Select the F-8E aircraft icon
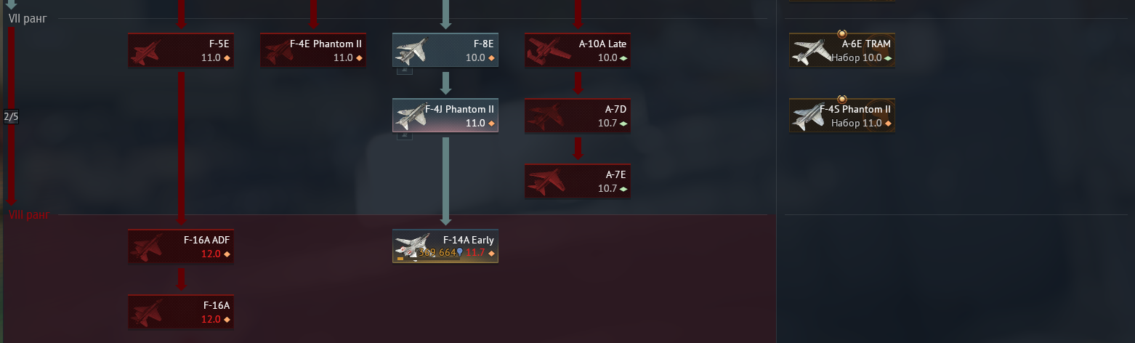Viewport: 1135px width, 343px height. 411,52
